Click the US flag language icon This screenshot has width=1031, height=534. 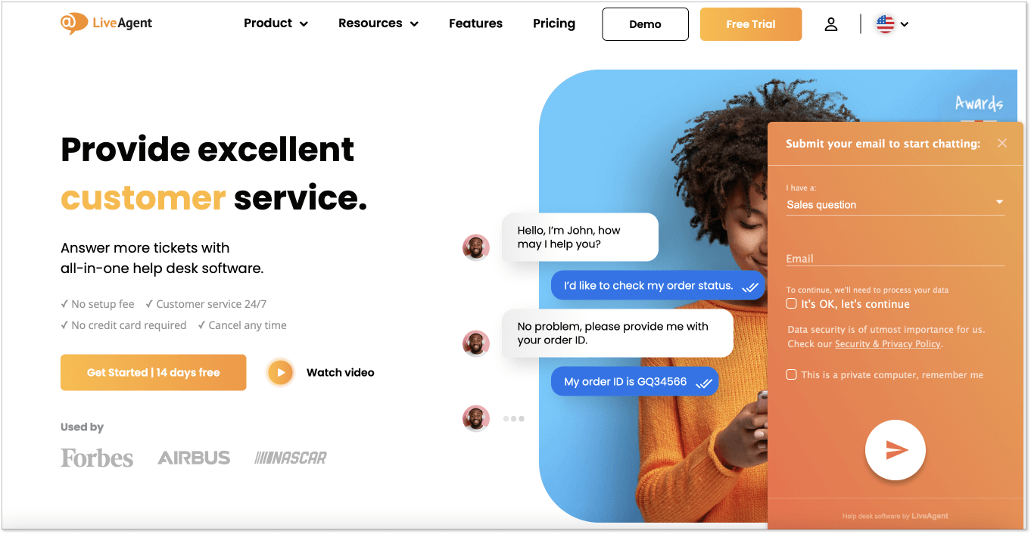[885, 24]
